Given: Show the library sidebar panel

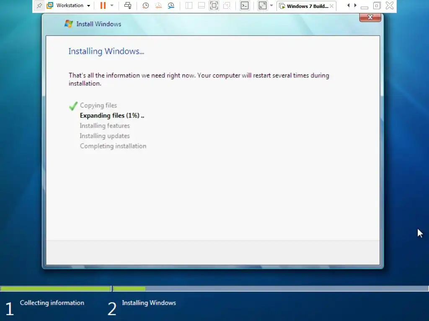Looking at the screenshot, I should point(189,5).
